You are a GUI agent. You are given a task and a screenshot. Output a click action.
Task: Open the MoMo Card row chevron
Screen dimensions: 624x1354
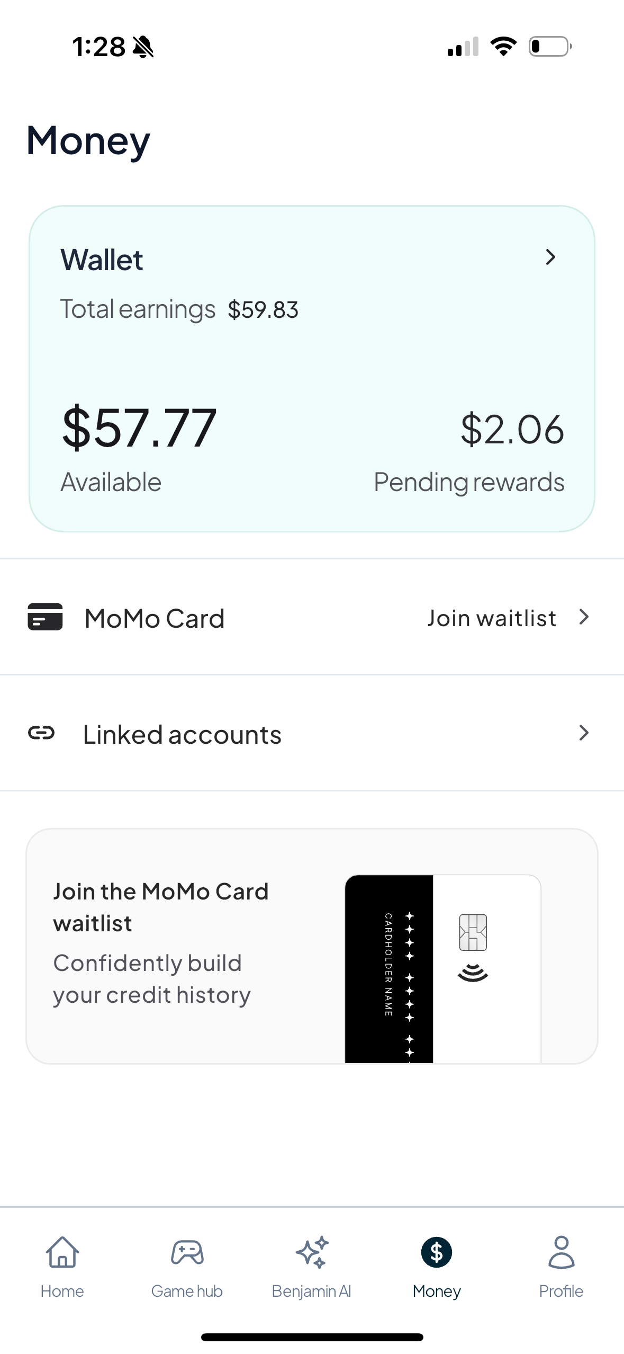pos(584,617)
